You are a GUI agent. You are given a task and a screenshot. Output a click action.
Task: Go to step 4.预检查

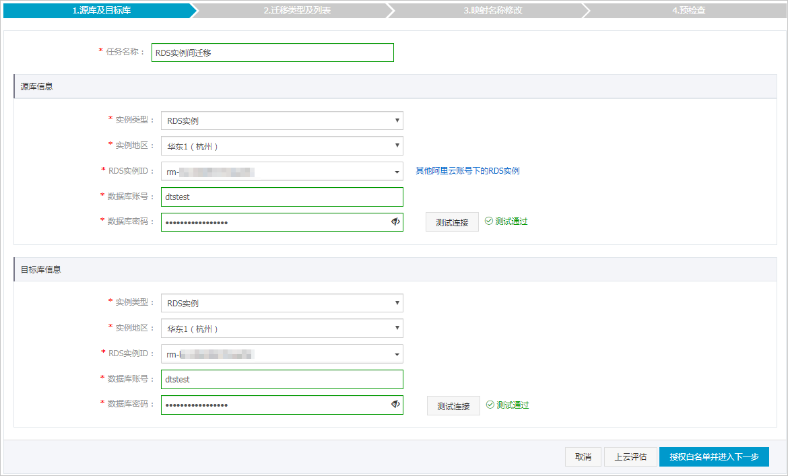pos(688,11)
